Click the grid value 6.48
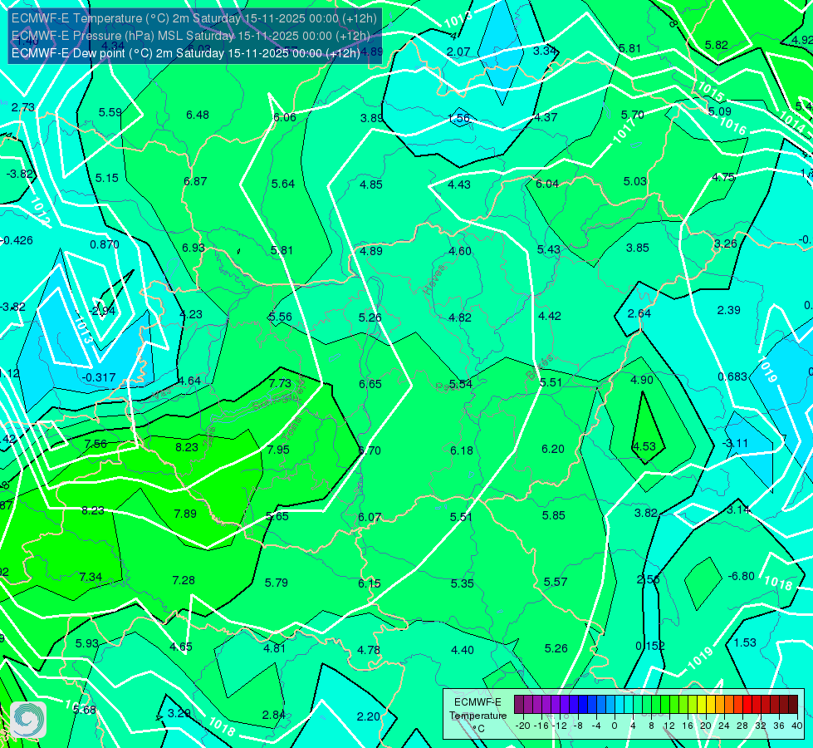Viewport: 813px width, 748px height. coord(198,115)
